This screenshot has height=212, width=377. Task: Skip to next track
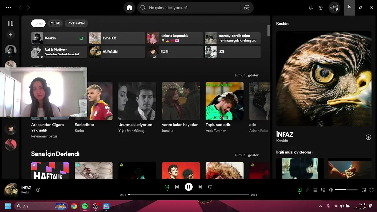coord(200,187)
